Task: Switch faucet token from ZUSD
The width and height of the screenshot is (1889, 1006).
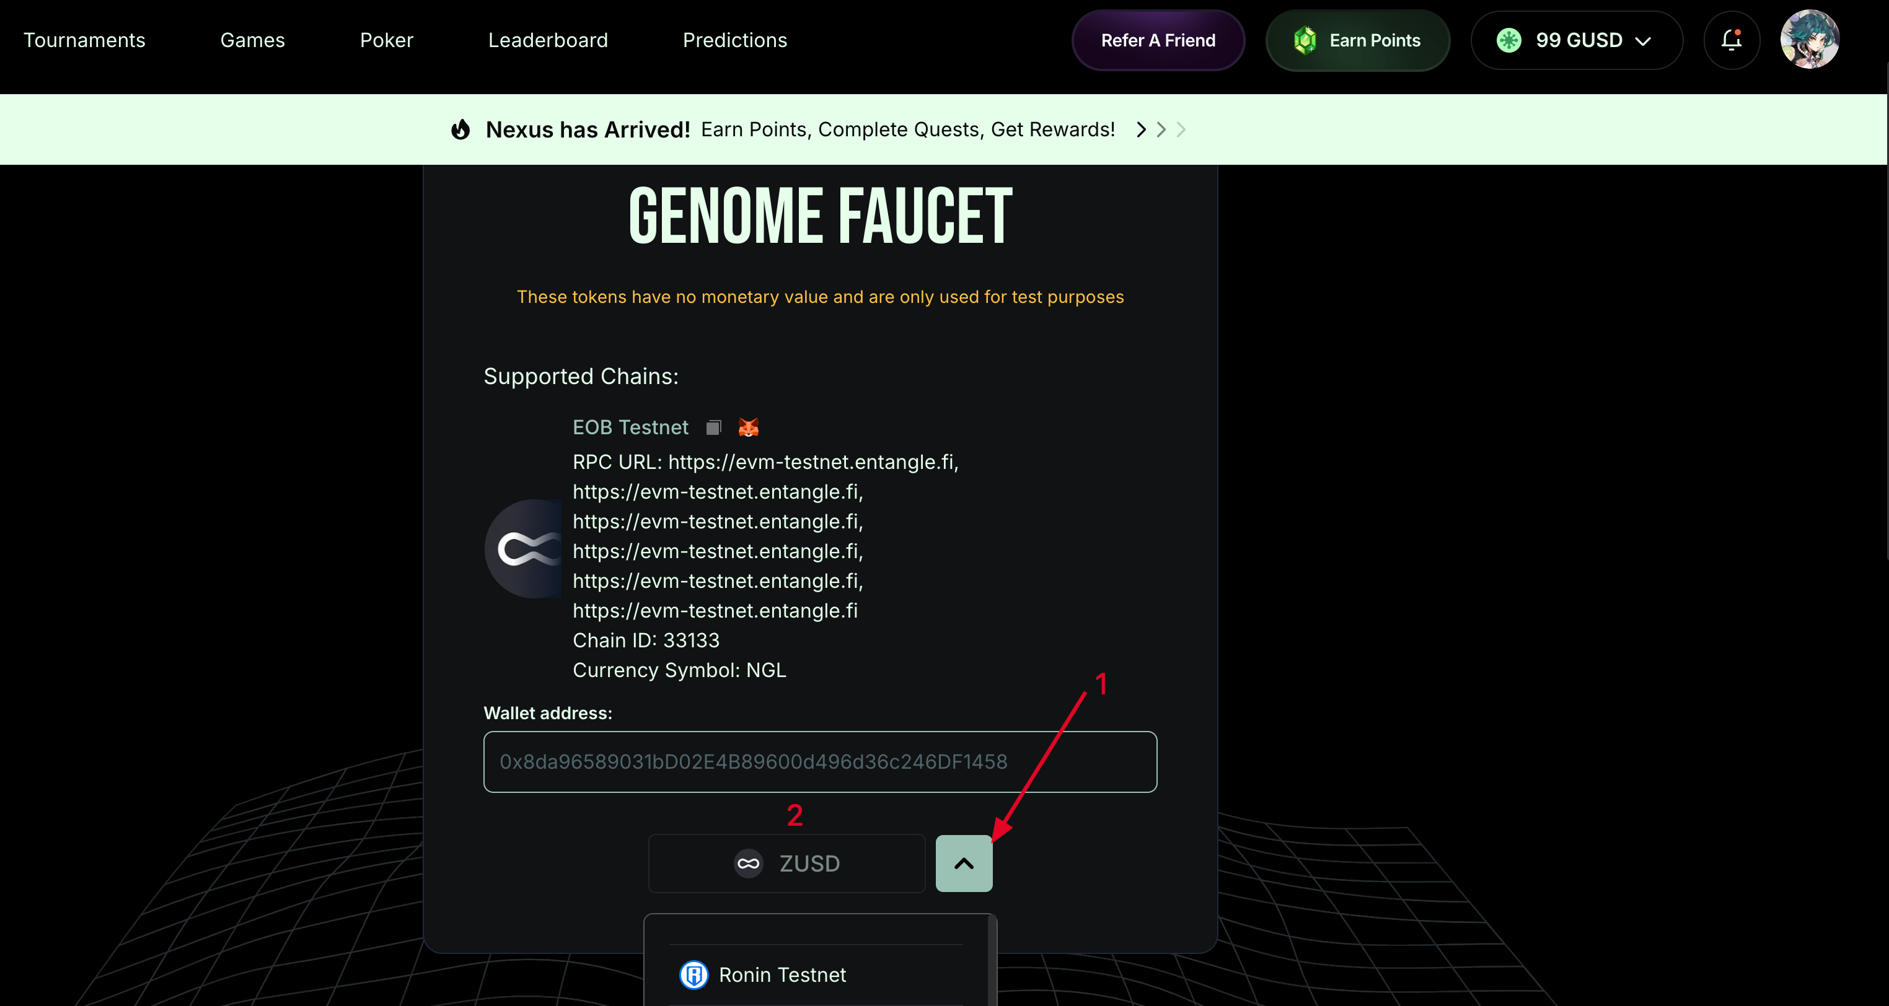Action: pos(785,863)
